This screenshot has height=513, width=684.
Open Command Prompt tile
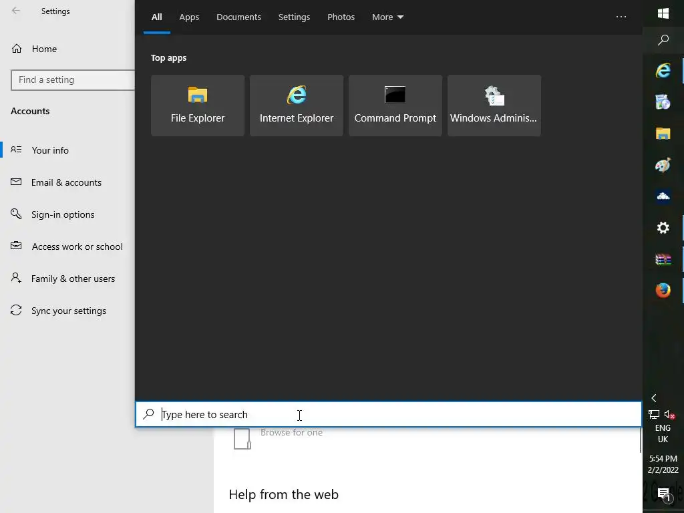pyautogui.click(x=395, y=106)
